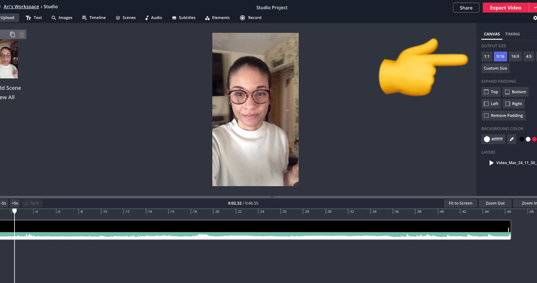
Task: Click the delete scene trash icon
Action: pyautogui.click(x=22, y=34)
